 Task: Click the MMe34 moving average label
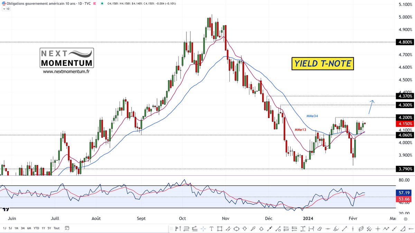(312, 117)
